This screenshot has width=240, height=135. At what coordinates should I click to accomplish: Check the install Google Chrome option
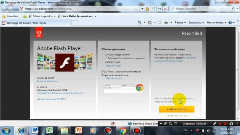(x=103, y=55)
